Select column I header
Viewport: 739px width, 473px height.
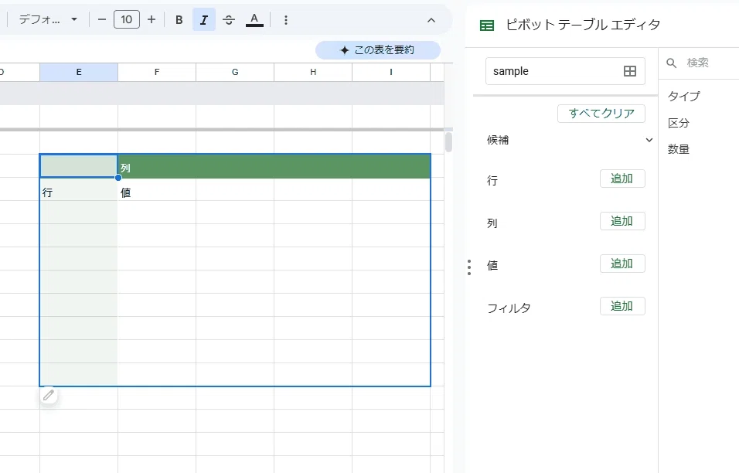[391, 72]
